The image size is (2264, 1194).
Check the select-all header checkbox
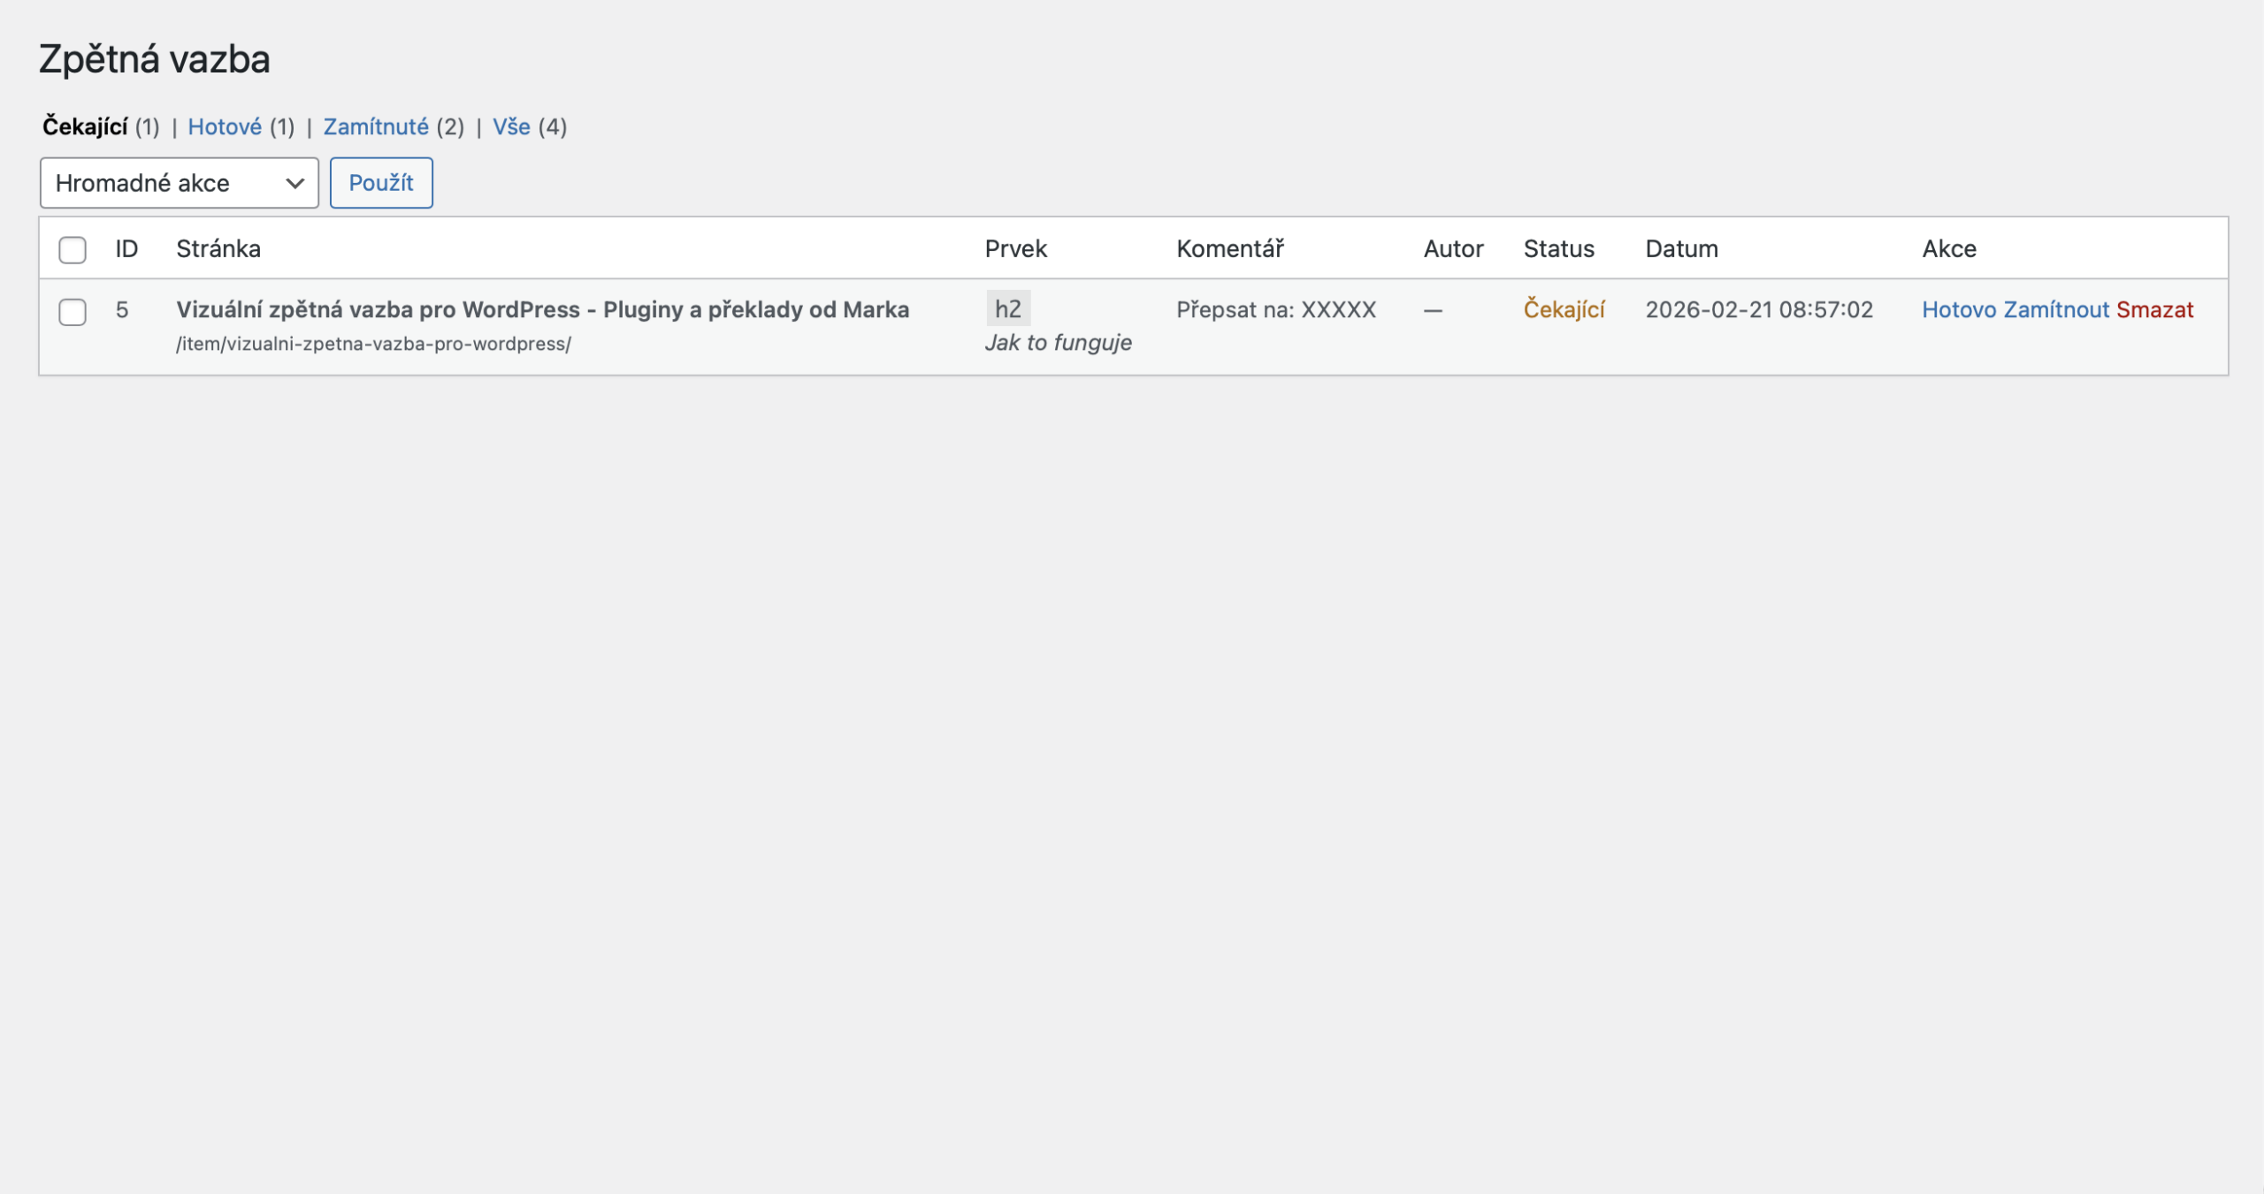tap(73, 250)
